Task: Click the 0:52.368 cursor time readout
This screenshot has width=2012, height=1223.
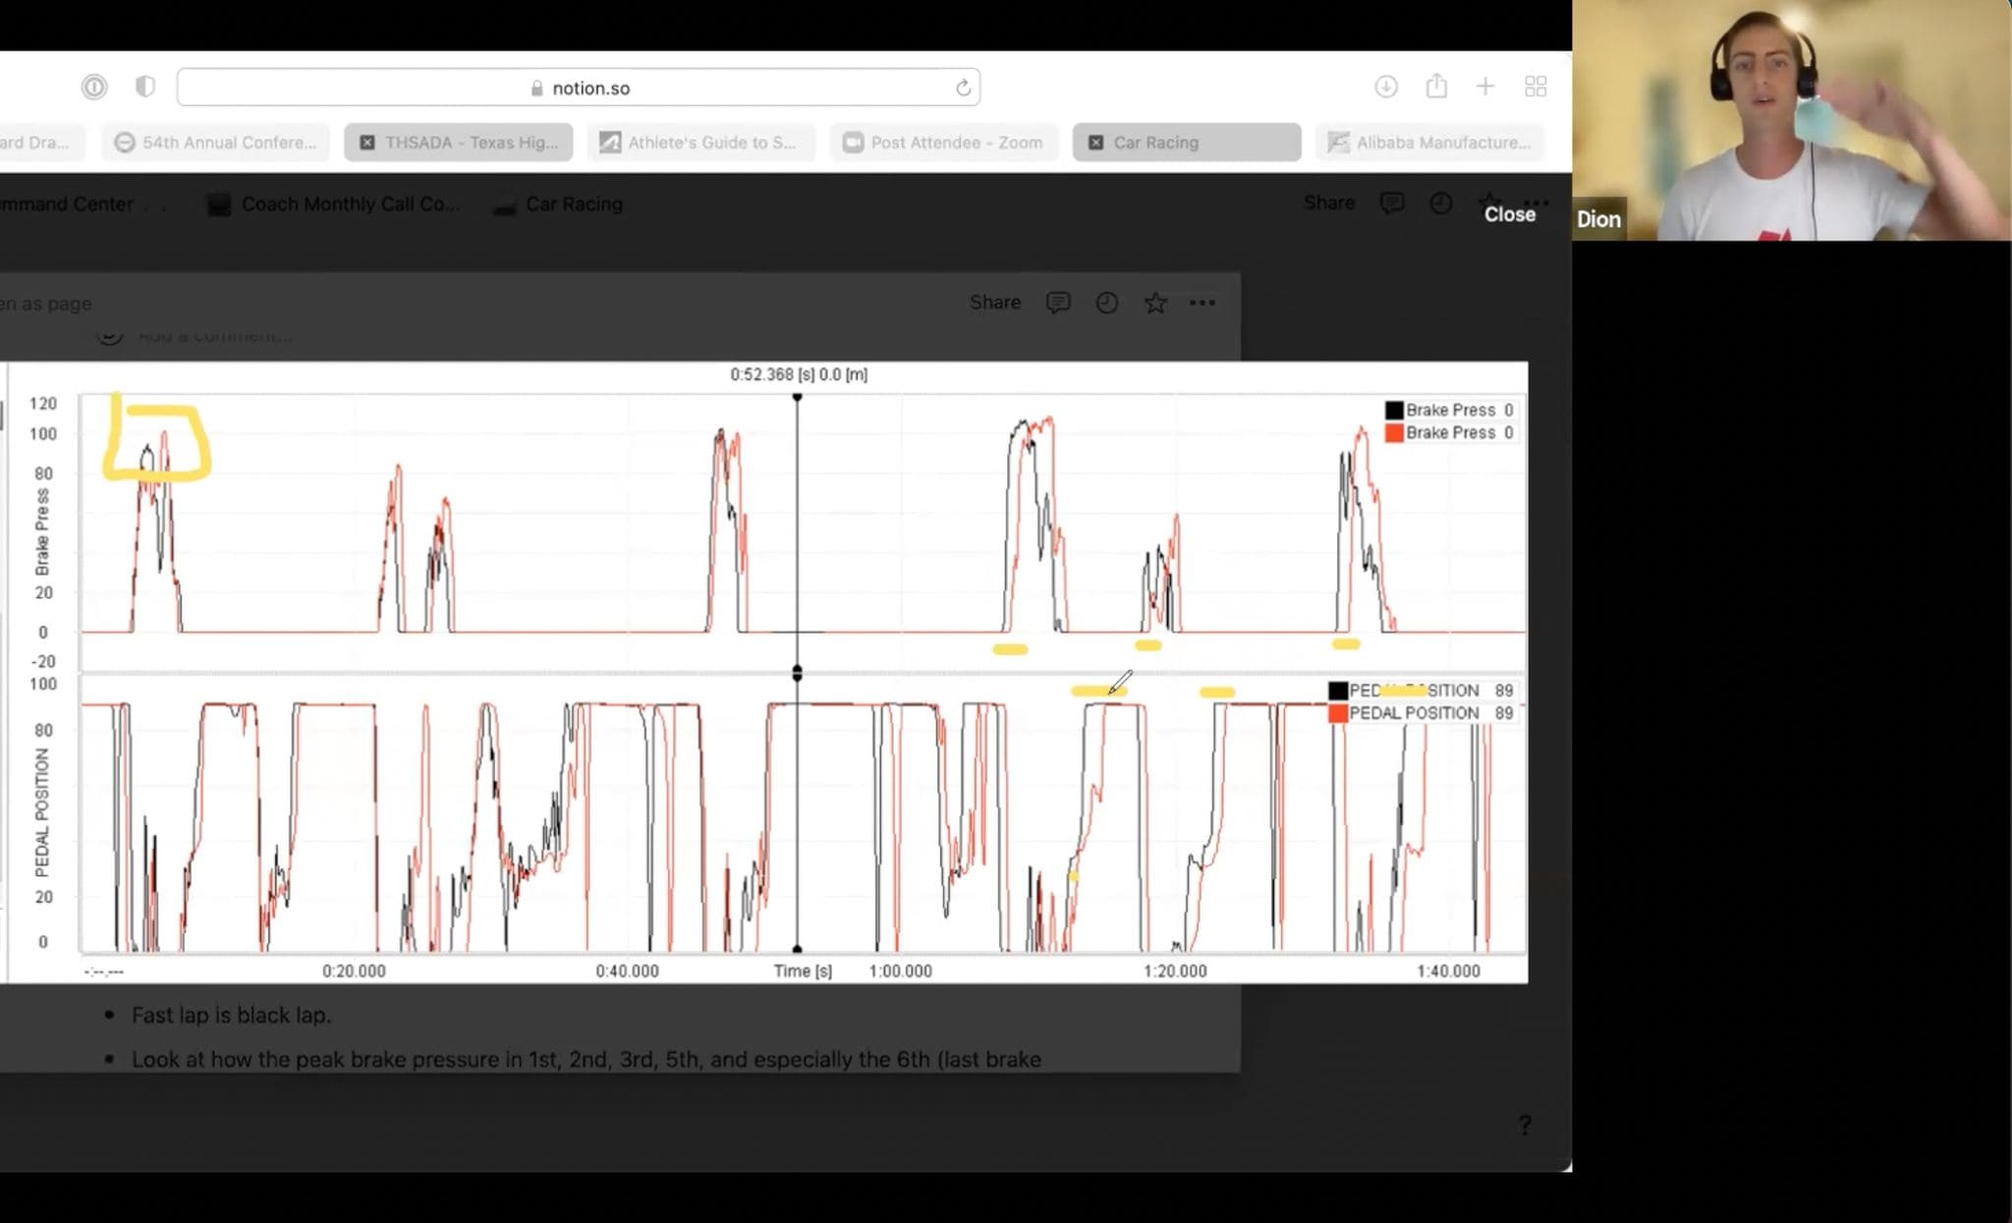Action: pos(799,374)
